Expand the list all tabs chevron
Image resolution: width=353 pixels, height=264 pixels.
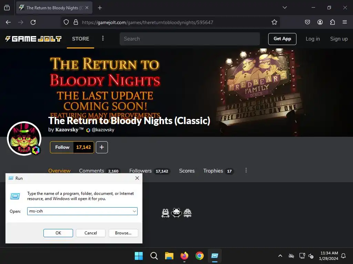(284, 8)
